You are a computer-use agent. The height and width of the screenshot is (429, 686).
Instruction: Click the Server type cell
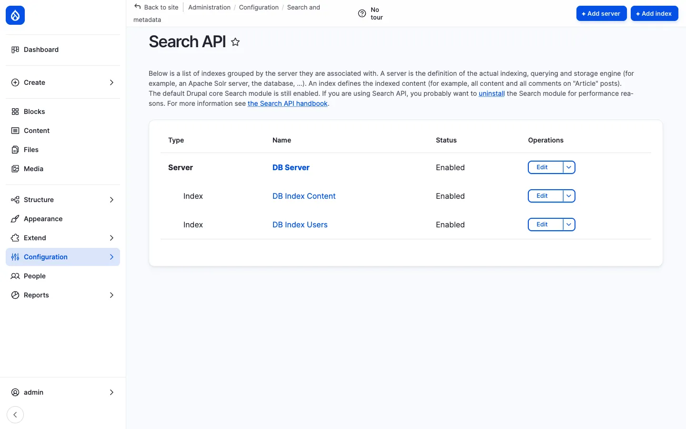181,167
